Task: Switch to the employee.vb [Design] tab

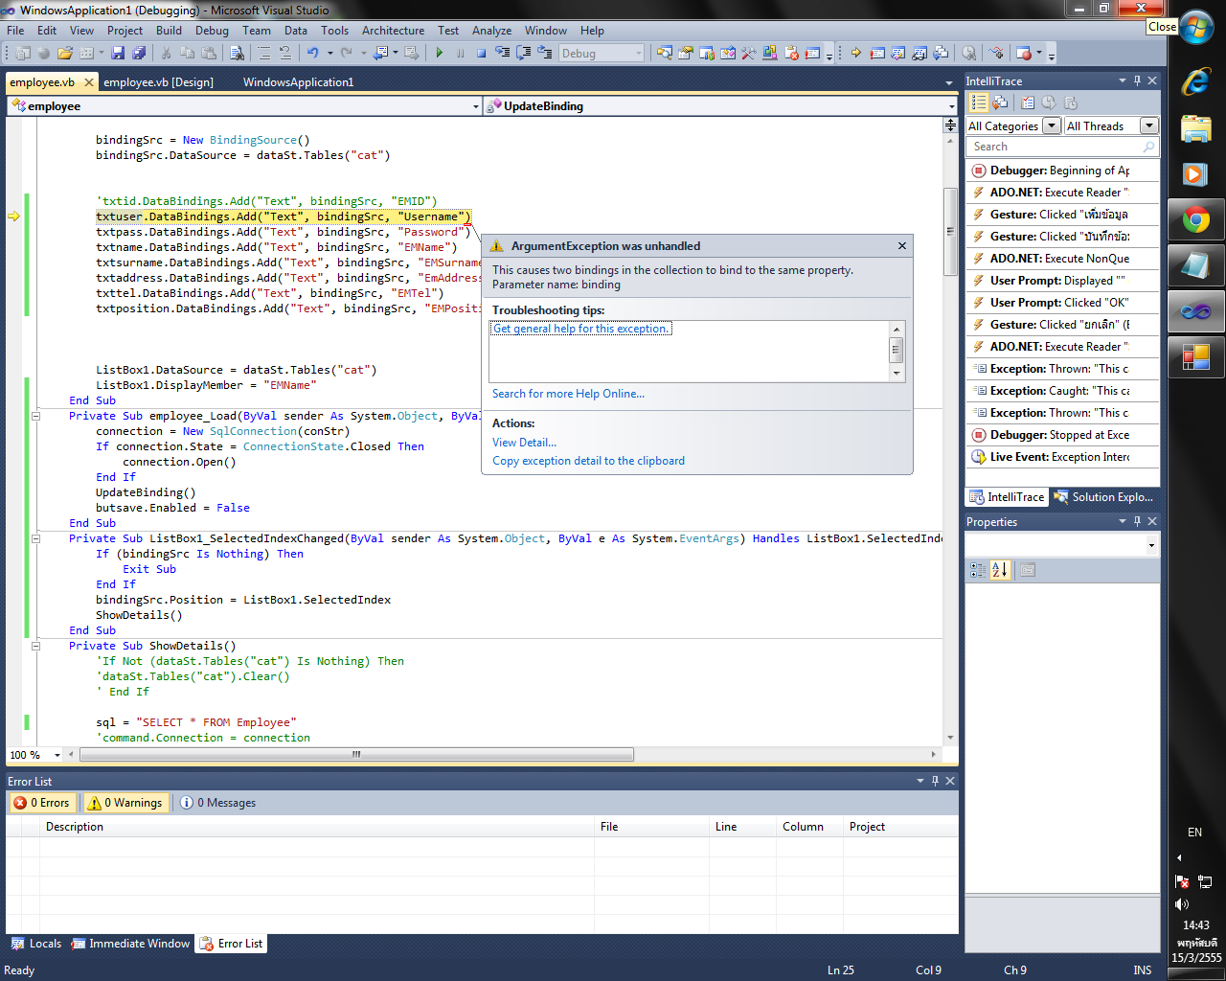Action: (159, 82)
